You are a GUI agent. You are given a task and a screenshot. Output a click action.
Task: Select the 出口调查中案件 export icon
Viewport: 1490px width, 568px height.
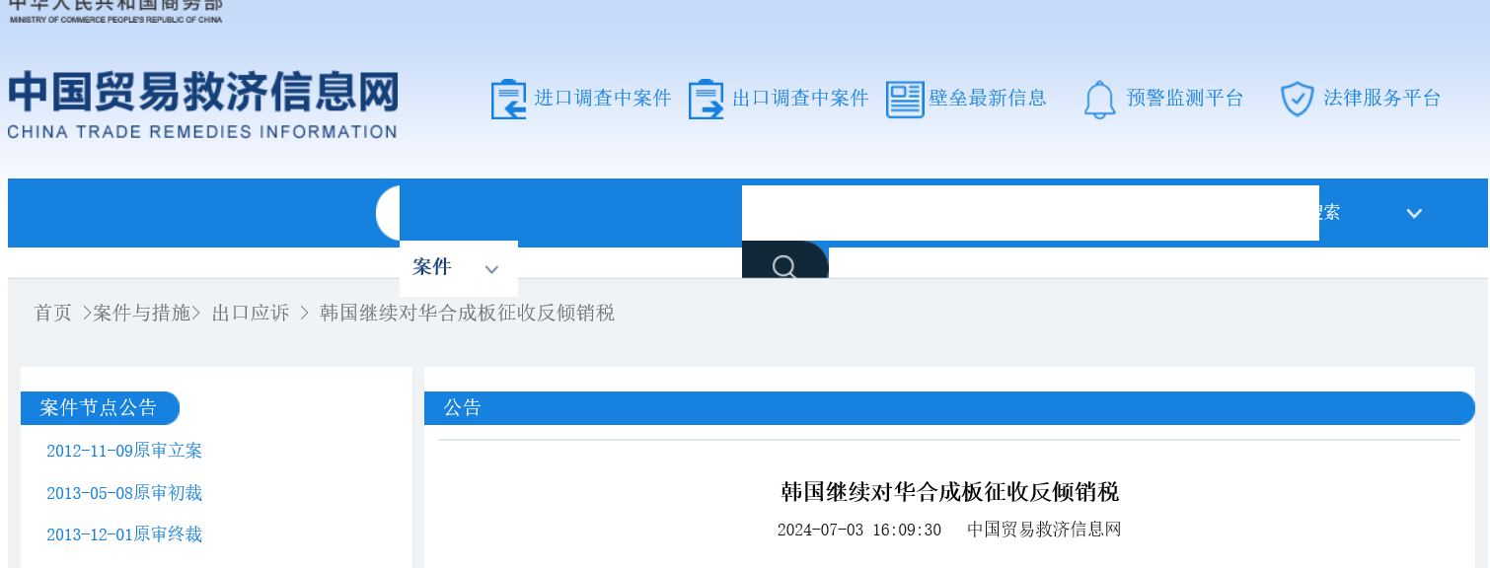(707, 99)
